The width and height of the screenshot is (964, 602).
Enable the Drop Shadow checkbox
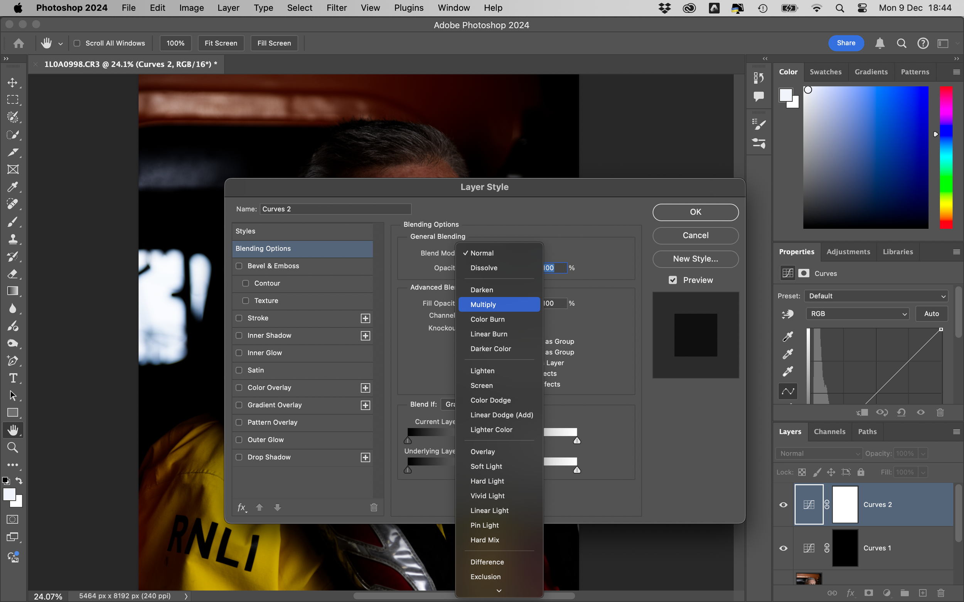click(239, 457)
